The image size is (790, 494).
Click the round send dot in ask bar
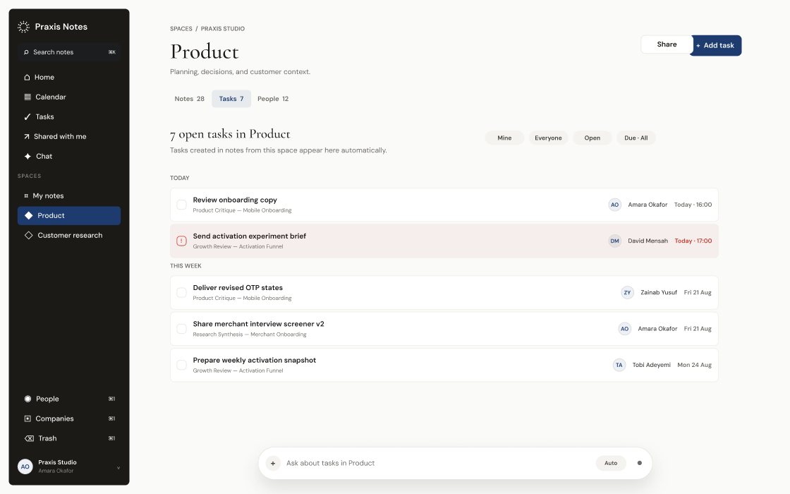(639, 463)
